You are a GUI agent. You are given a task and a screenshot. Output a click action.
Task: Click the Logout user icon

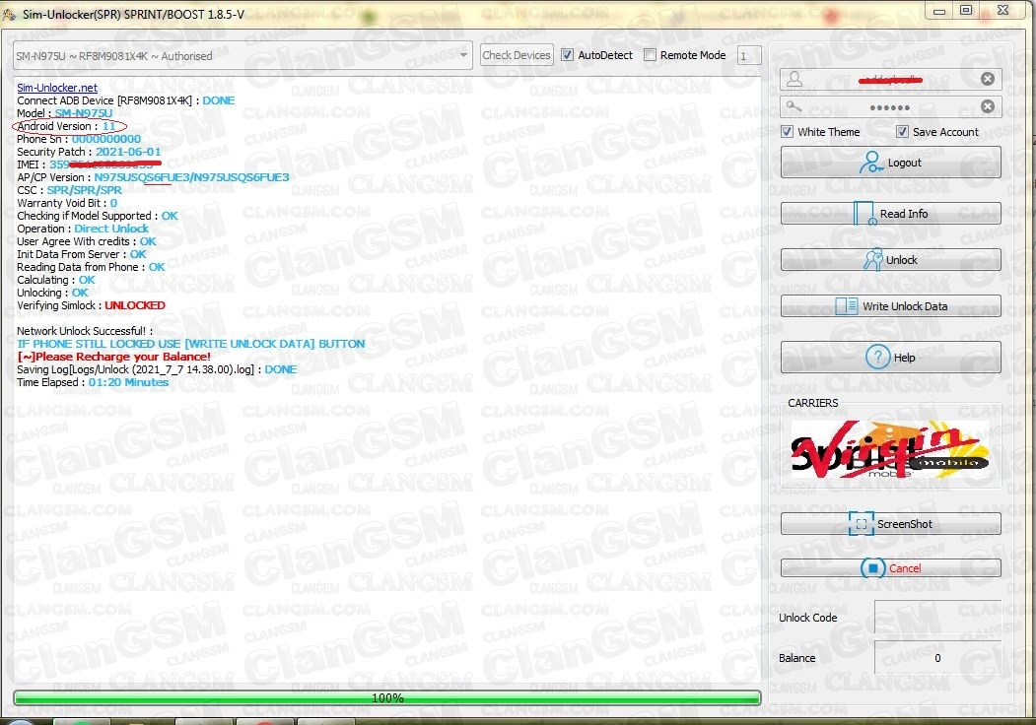click(x=870, y=163)
